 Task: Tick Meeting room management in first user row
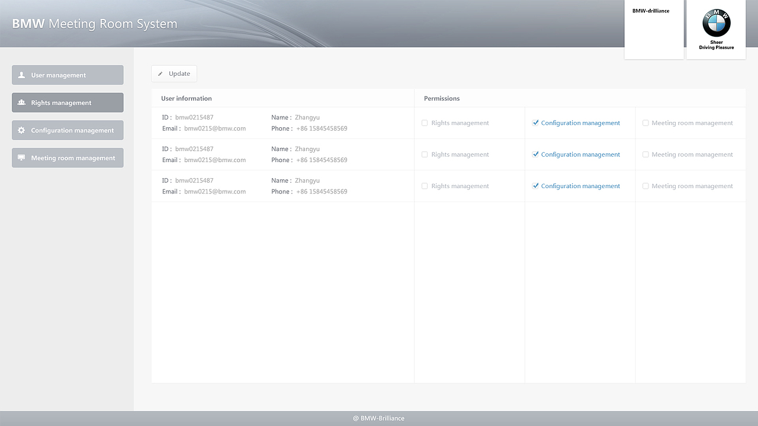point(645,123)
